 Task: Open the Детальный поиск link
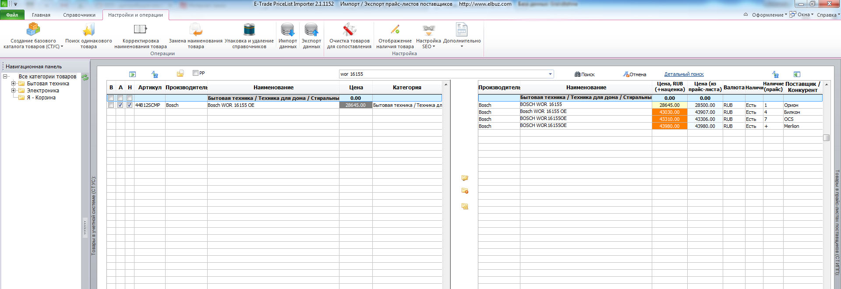pos(684,74)
